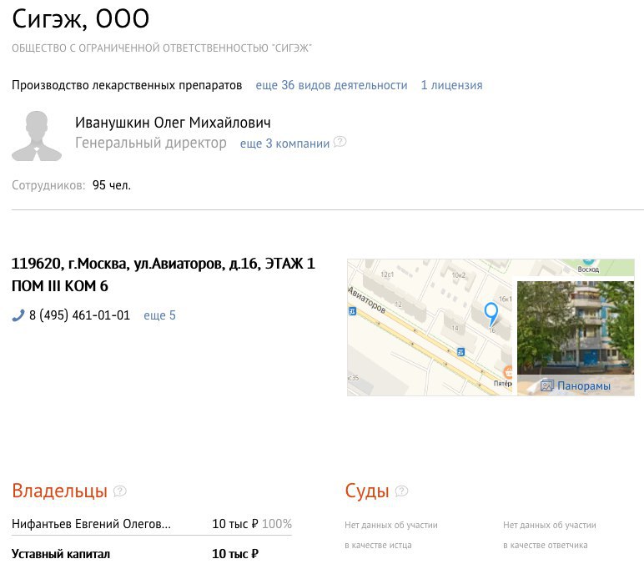Viewport: 644px width, 569px height.
Task: Click the question mark icon beside Суды
Action: (401, 491)
